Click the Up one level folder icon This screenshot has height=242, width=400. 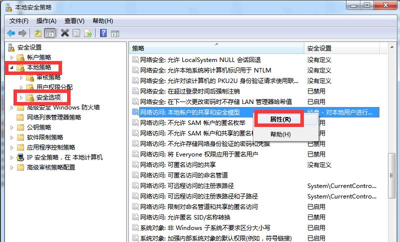[x=38, y=33]
